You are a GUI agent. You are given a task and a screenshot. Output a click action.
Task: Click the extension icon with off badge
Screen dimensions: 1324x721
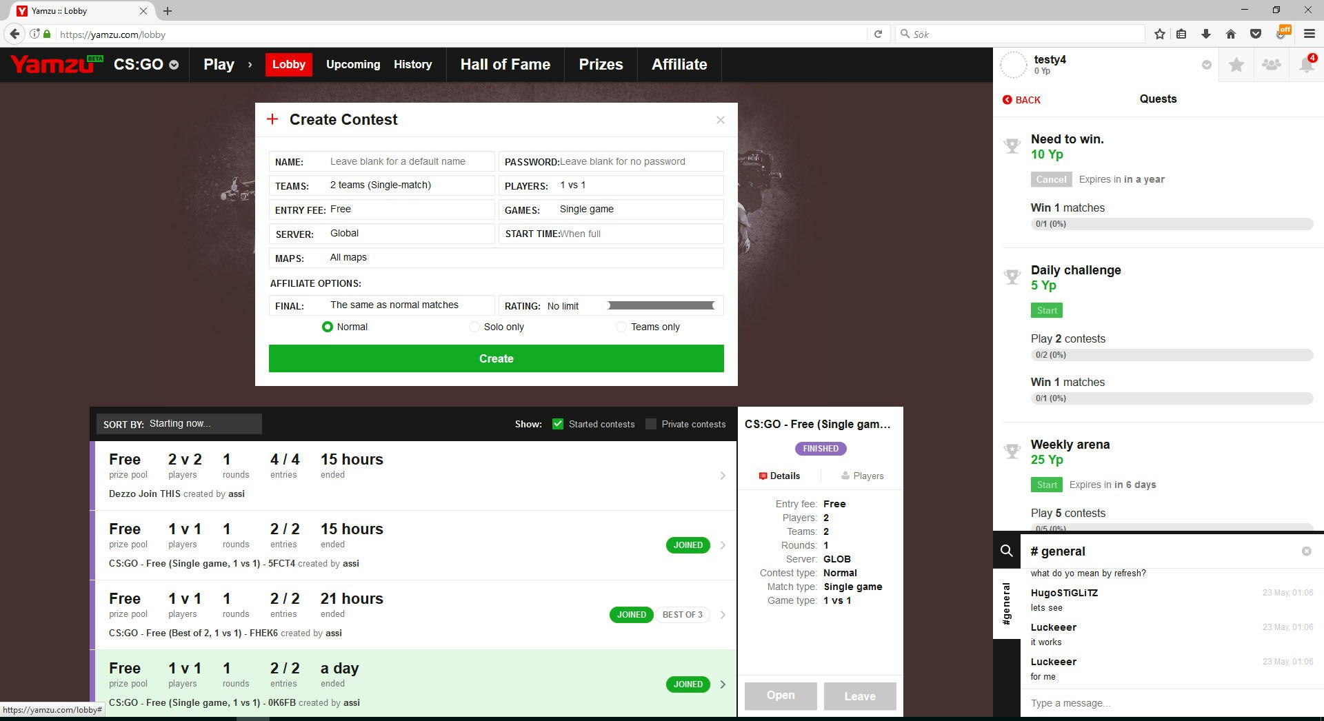(1282, 32)
